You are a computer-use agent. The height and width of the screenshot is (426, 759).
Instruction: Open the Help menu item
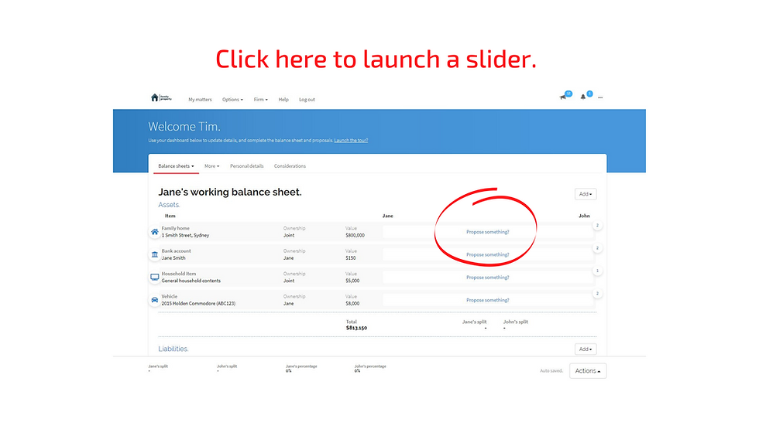(283, 100)
